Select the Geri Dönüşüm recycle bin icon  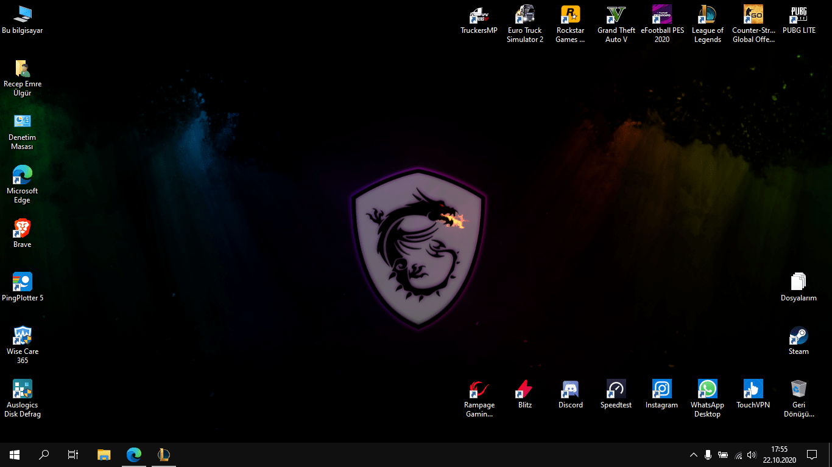[799, 399]
